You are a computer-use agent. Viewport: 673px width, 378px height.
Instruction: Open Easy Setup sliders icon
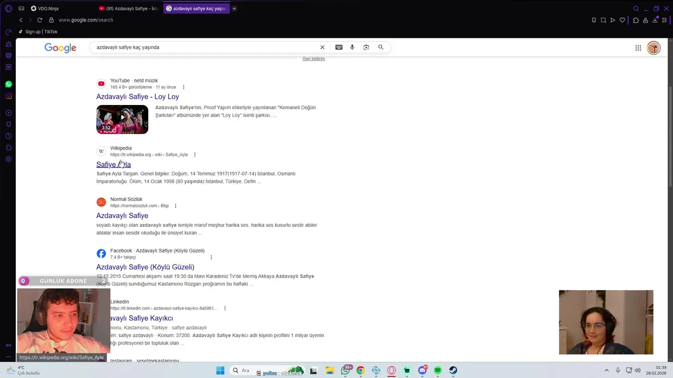point(665,20)
